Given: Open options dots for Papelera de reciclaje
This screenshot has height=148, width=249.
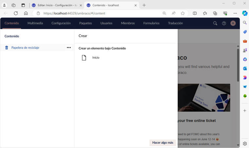Looking at the screenshot, I should pyautogui.click(x=69, y=48).
